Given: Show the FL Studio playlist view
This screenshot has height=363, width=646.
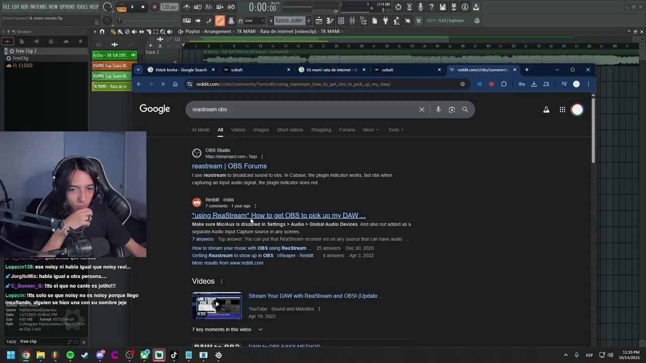Looking at the screenshot, I should (x=319, y=21).
